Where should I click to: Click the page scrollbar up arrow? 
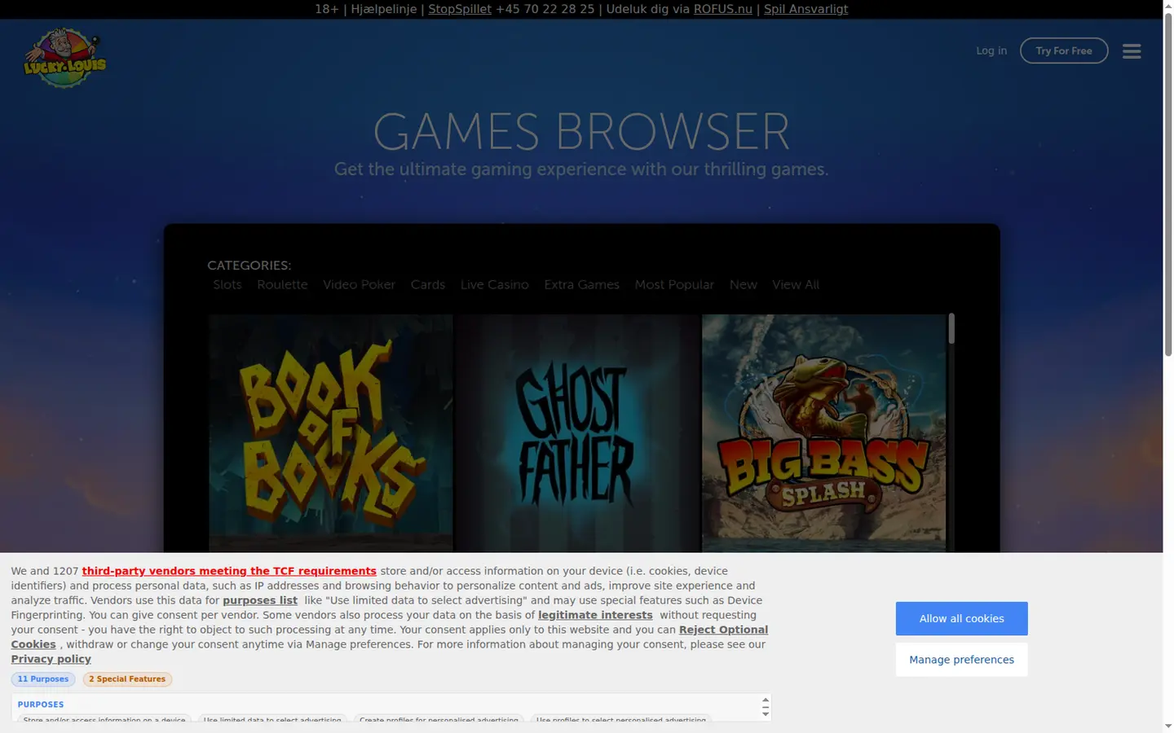point(1168,7)
